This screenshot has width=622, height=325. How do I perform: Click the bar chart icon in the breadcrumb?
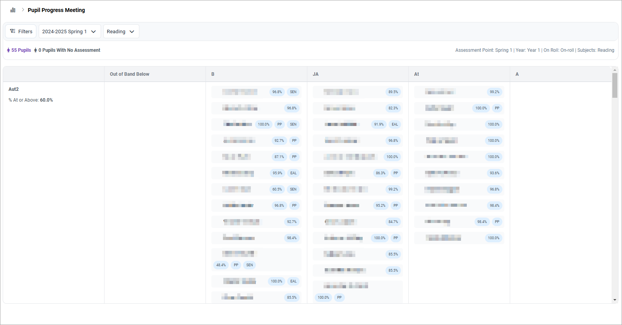[x=13, y=10]
